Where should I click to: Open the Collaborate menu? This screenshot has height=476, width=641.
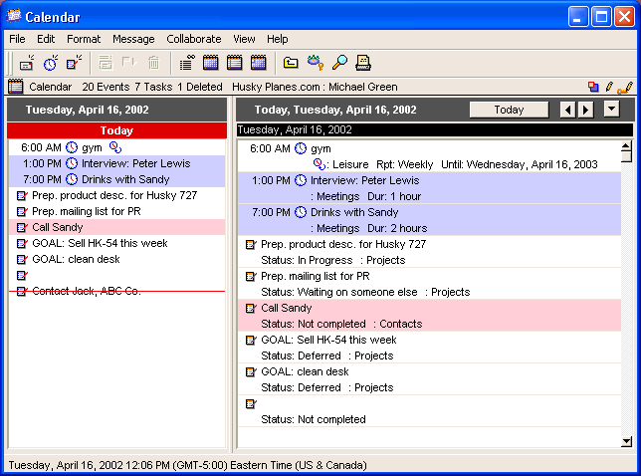tap(194, 39)
